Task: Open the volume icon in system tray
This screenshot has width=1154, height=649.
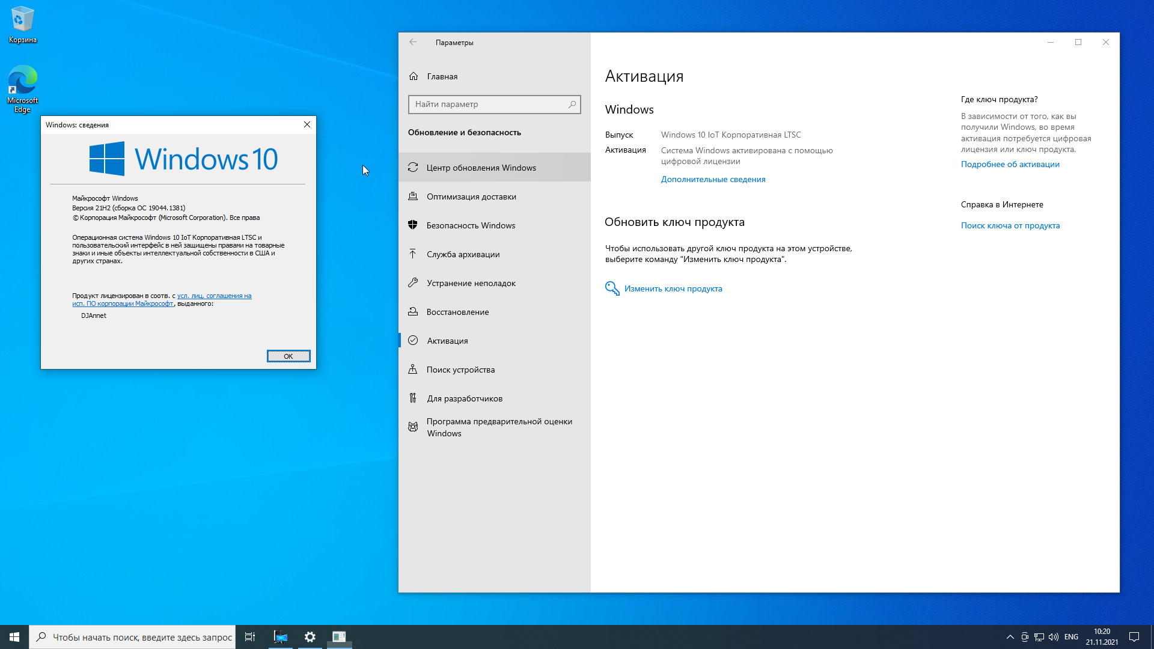Action: 1054,637
